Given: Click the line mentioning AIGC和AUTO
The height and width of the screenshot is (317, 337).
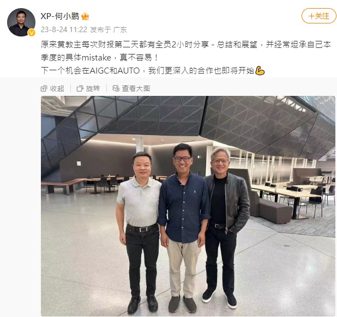Looking at the screenshot, I should click(x=153, y=71).
